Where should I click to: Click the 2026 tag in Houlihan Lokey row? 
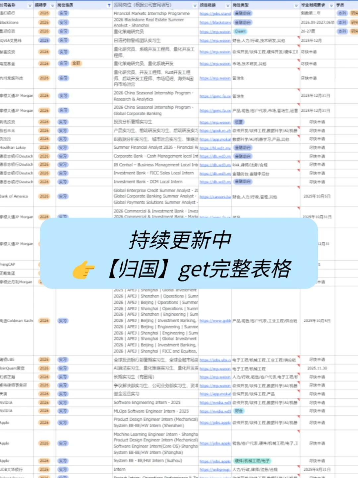pyautogui.click(x=44, y=147)
